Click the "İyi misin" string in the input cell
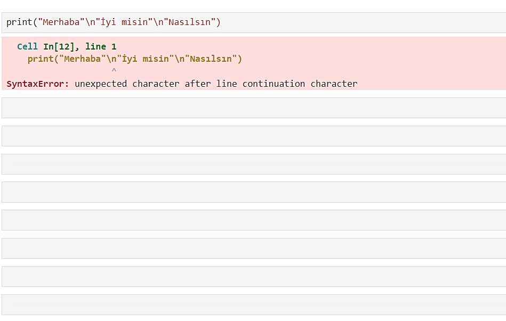506x321 pixels. [x=126, y=22]
